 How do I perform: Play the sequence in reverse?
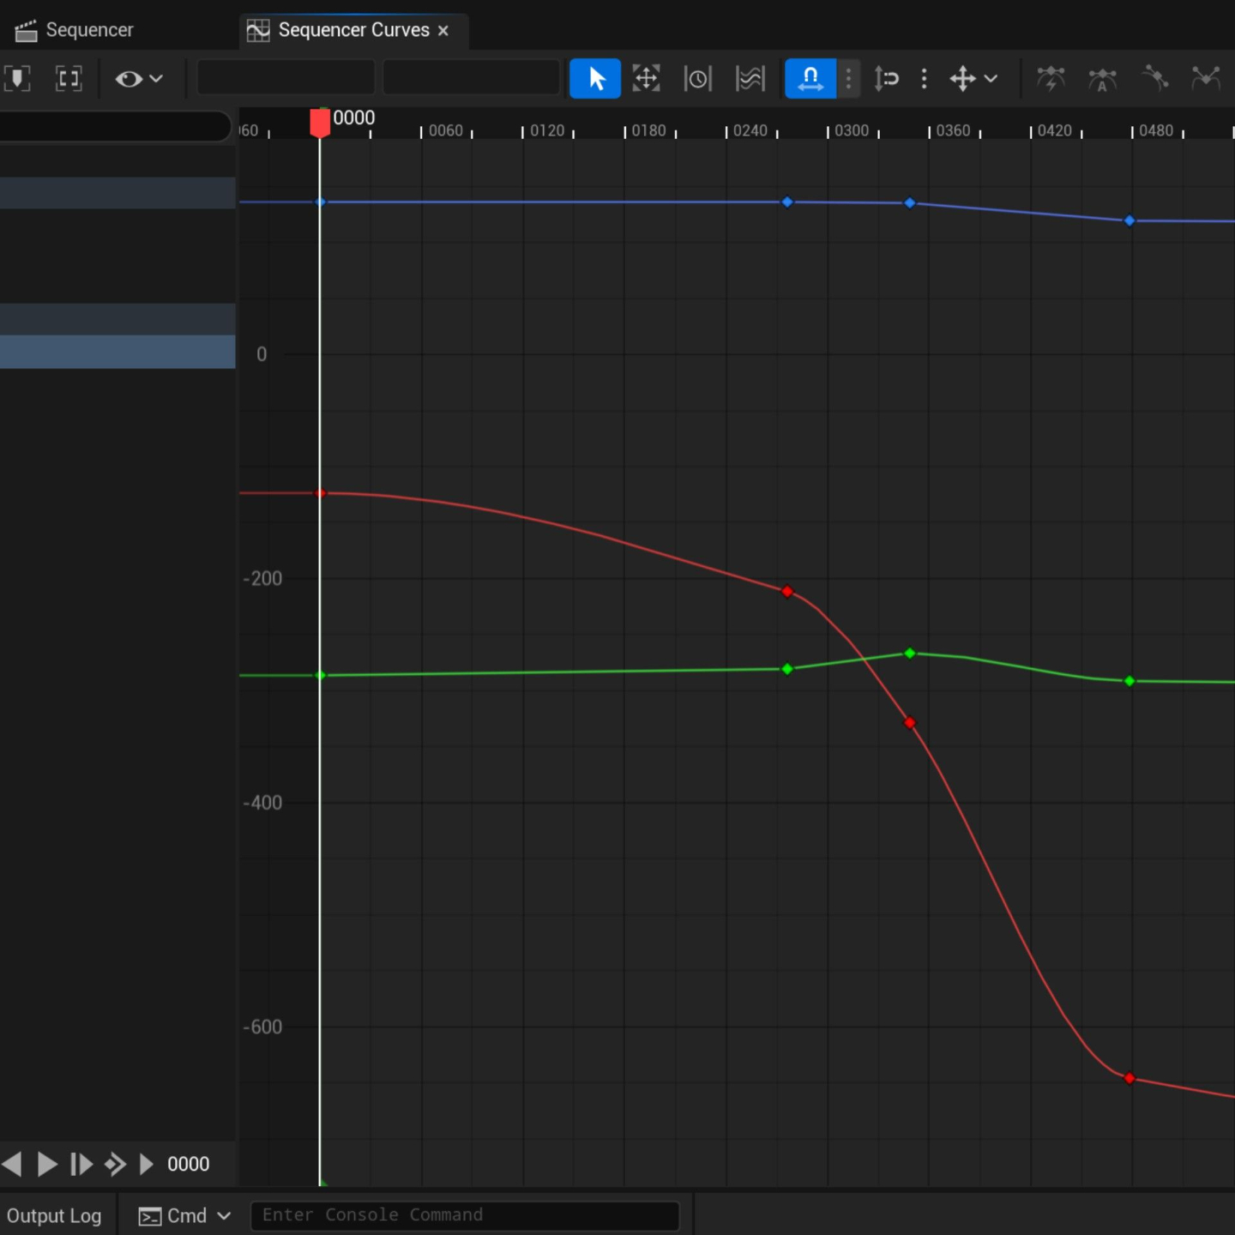tap(12, 1164)
